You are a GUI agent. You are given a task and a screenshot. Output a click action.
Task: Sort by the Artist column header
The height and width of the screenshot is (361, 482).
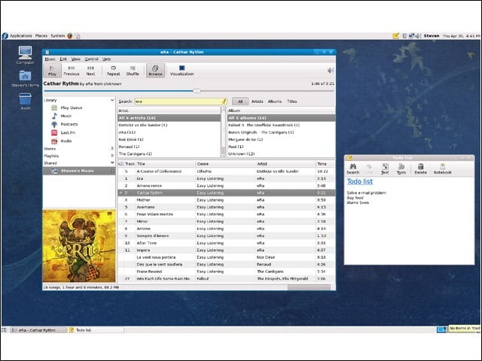click(x=285, y=164)
